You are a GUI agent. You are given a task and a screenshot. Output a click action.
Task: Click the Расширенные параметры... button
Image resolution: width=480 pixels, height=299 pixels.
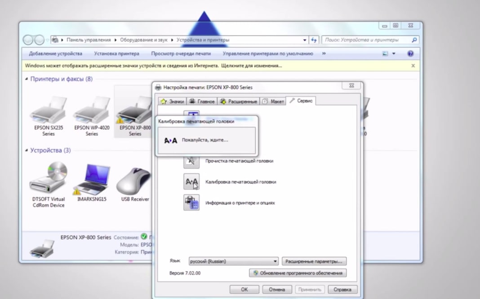(x=314, y=261)
